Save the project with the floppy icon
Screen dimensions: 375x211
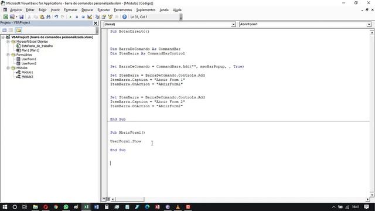(21, 17)
